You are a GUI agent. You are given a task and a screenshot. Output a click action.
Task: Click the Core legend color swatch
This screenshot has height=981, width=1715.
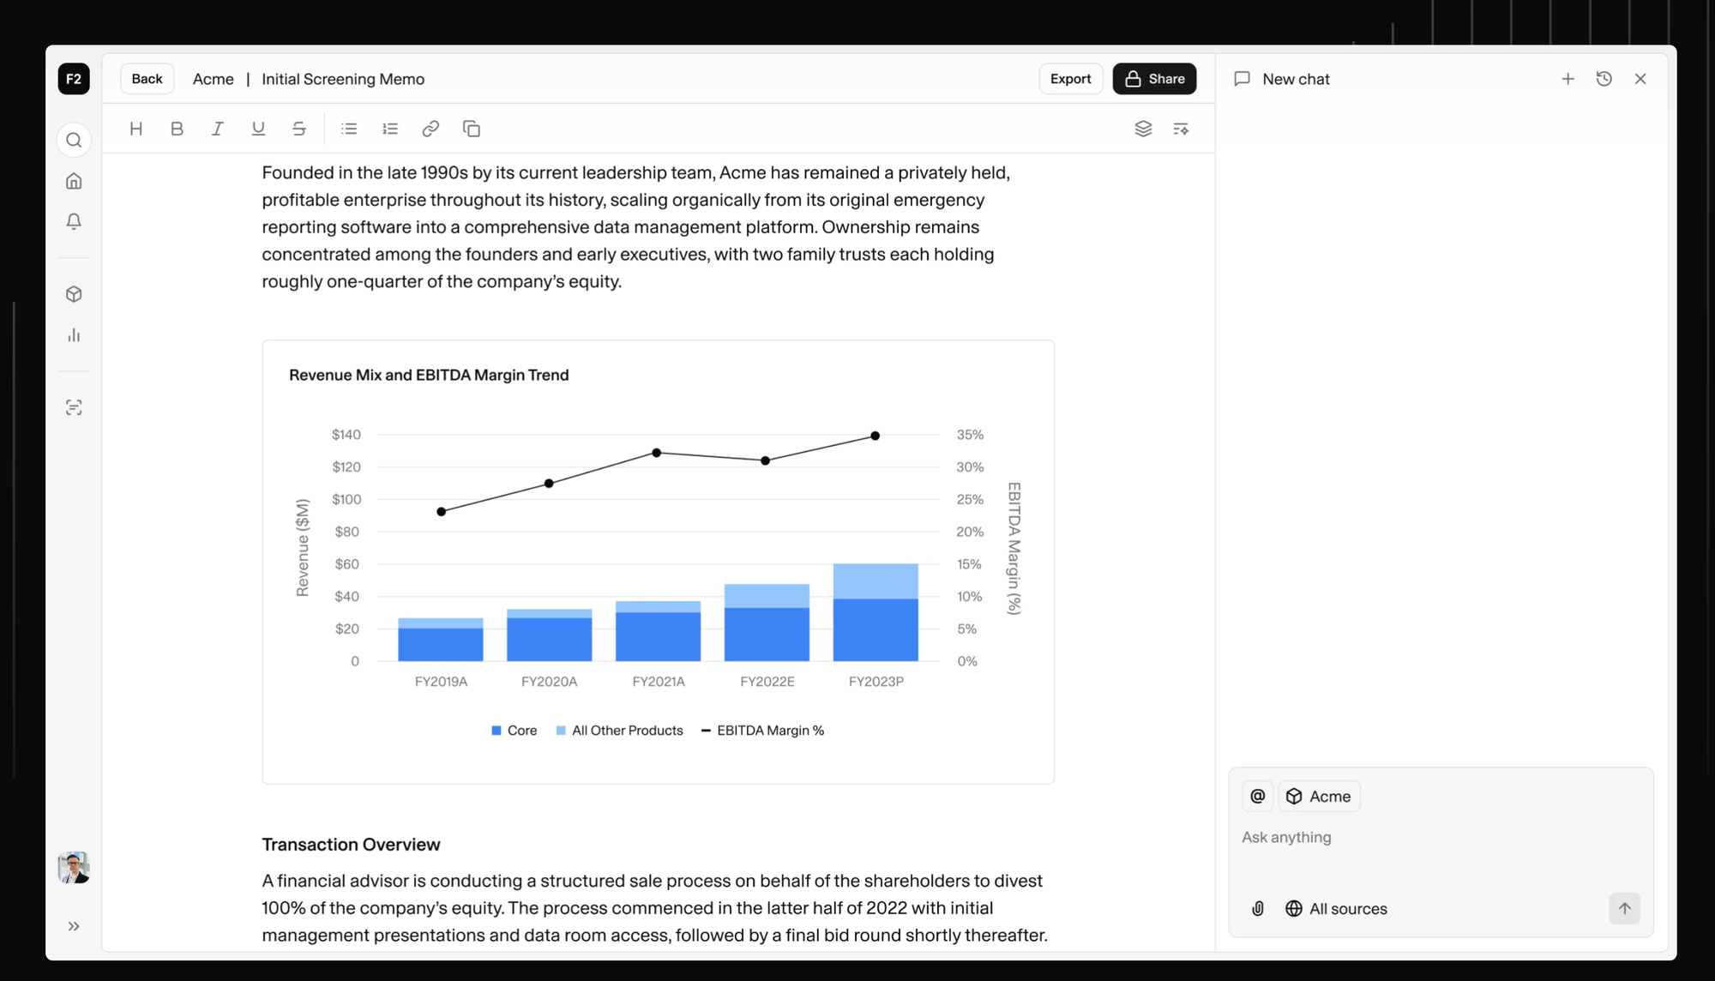pyautogui.click(x=496, y=731)
